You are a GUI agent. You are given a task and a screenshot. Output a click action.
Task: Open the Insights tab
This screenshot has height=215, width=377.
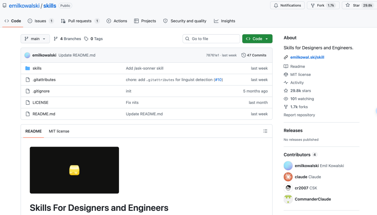coord(224,21)
